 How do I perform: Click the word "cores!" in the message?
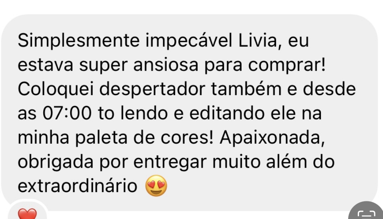[187, 138]
